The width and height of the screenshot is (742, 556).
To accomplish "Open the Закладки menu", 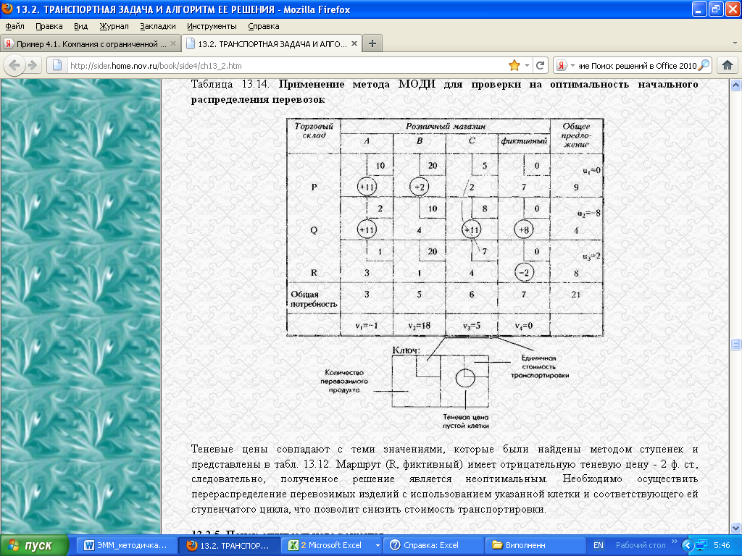I will point(157,27).
